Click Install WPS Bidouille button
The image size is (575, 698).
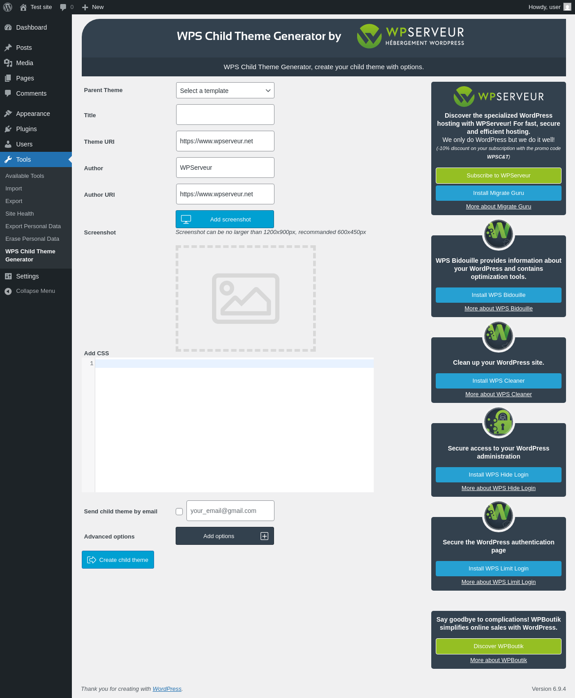pyautogui.click(x=499, y=295)
